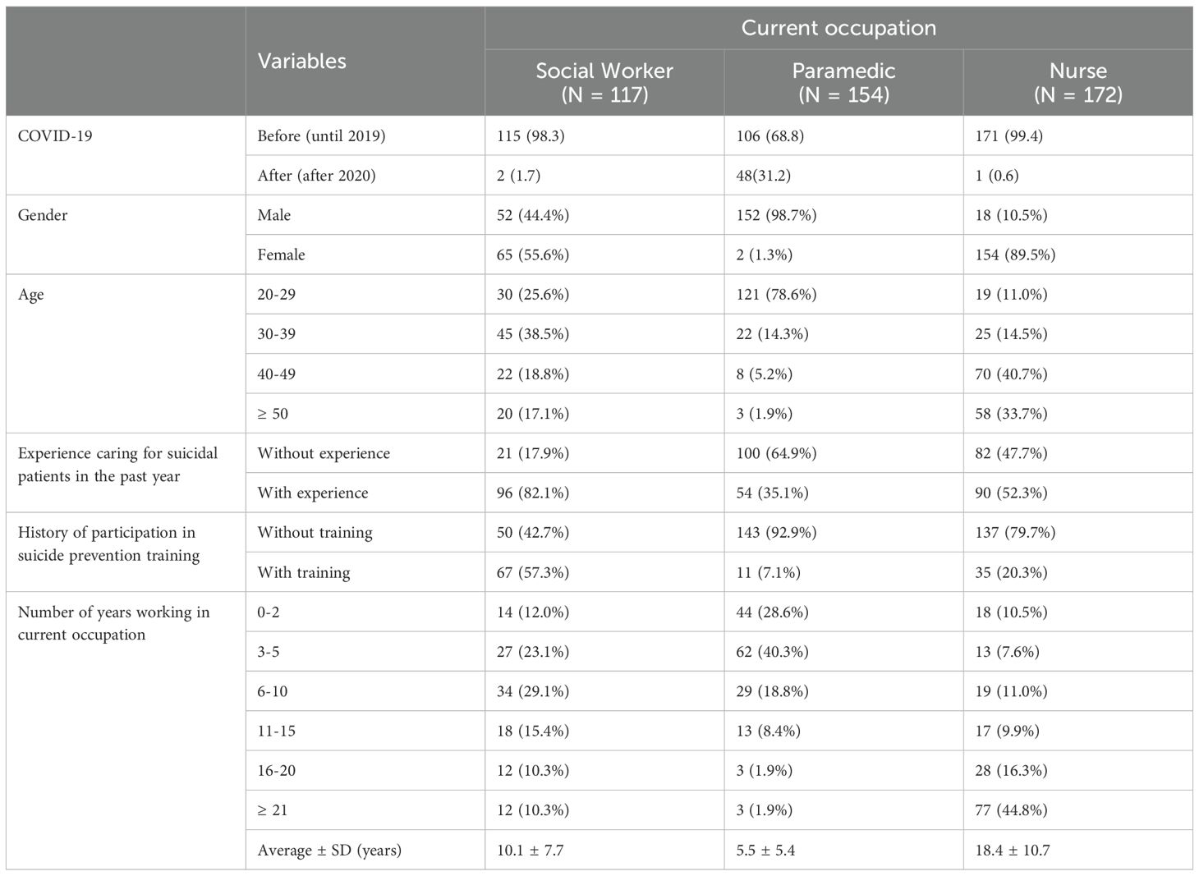This screenshot has height=876, width=1199.
Task: Click the 'Average ± SD (years)' cell
Action: pos(329,850)
